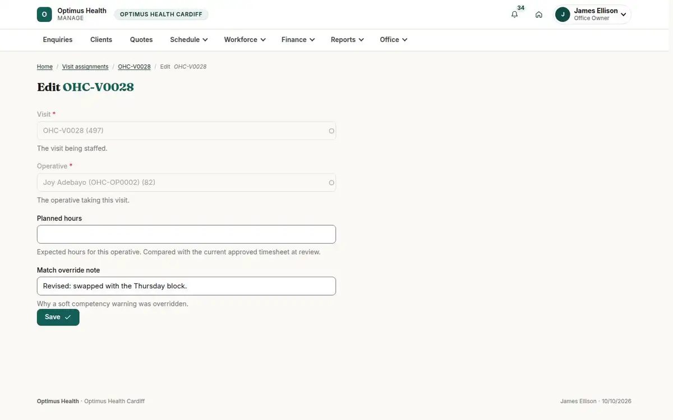Click the circle icon in Operative field

pos(331,183)
